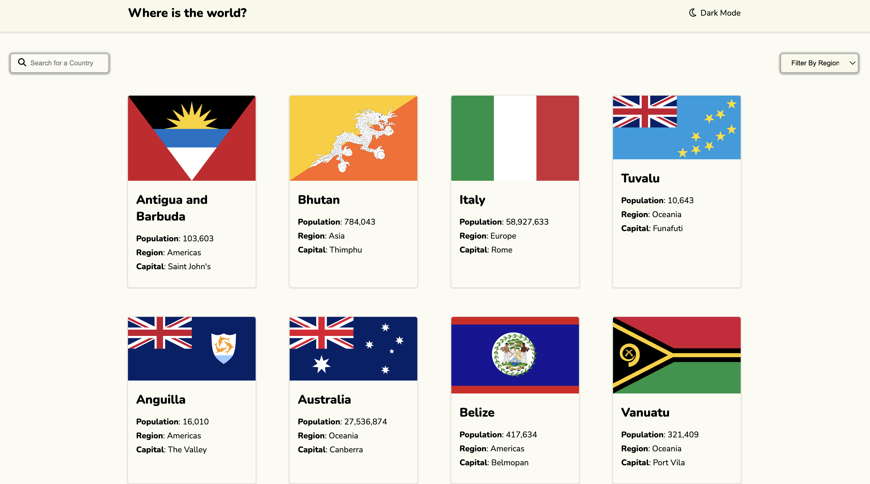Open the Bhutan country details
The image size is (870, 484).
point(319,200)
